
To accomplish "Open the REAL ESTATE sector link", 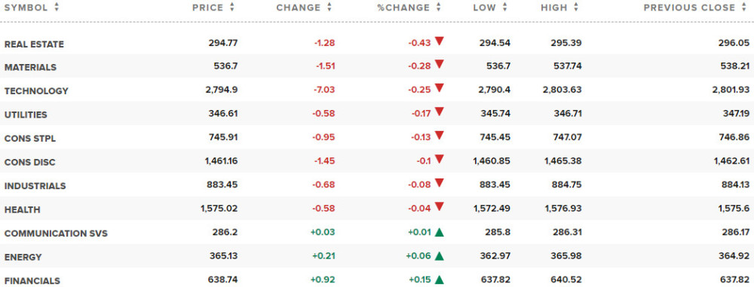I will click(x=34, y=44).
